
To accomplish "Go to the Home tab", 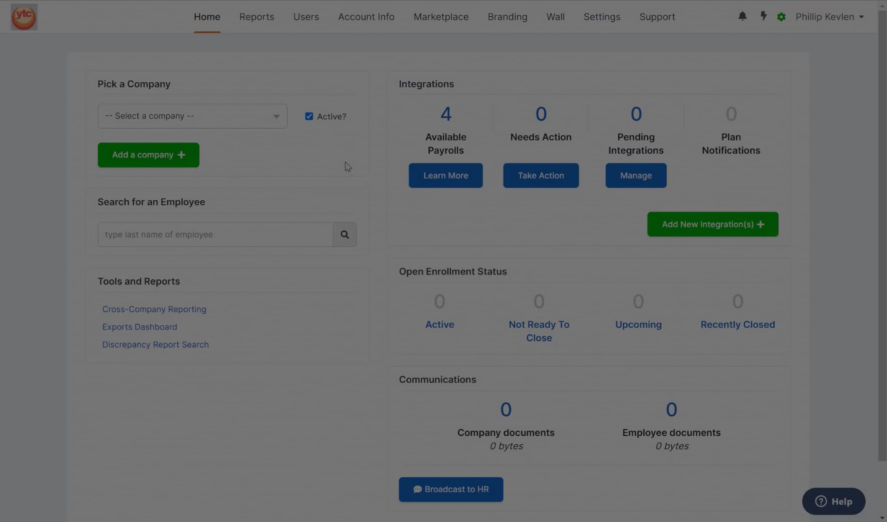I will pos(207,17).
